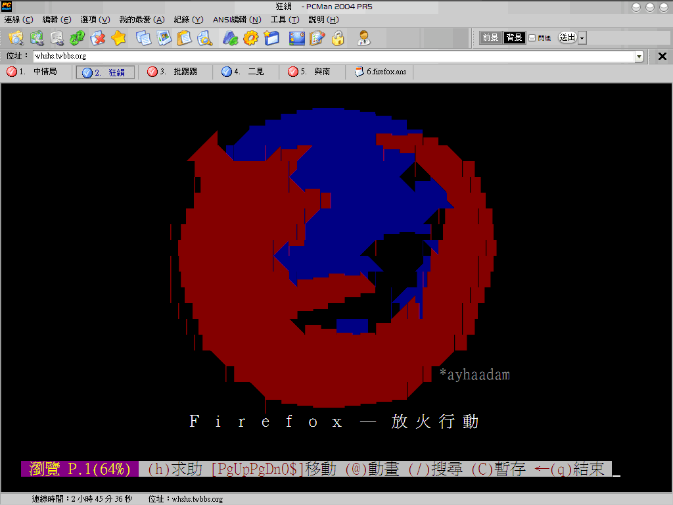Expand the send button dropdown arrow

pos(582,37)
